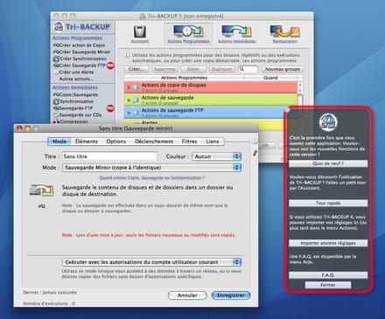Click Tri-BACKUP logo in welcome panel
This screenshot has height=319, width=385.
[328, 121]
